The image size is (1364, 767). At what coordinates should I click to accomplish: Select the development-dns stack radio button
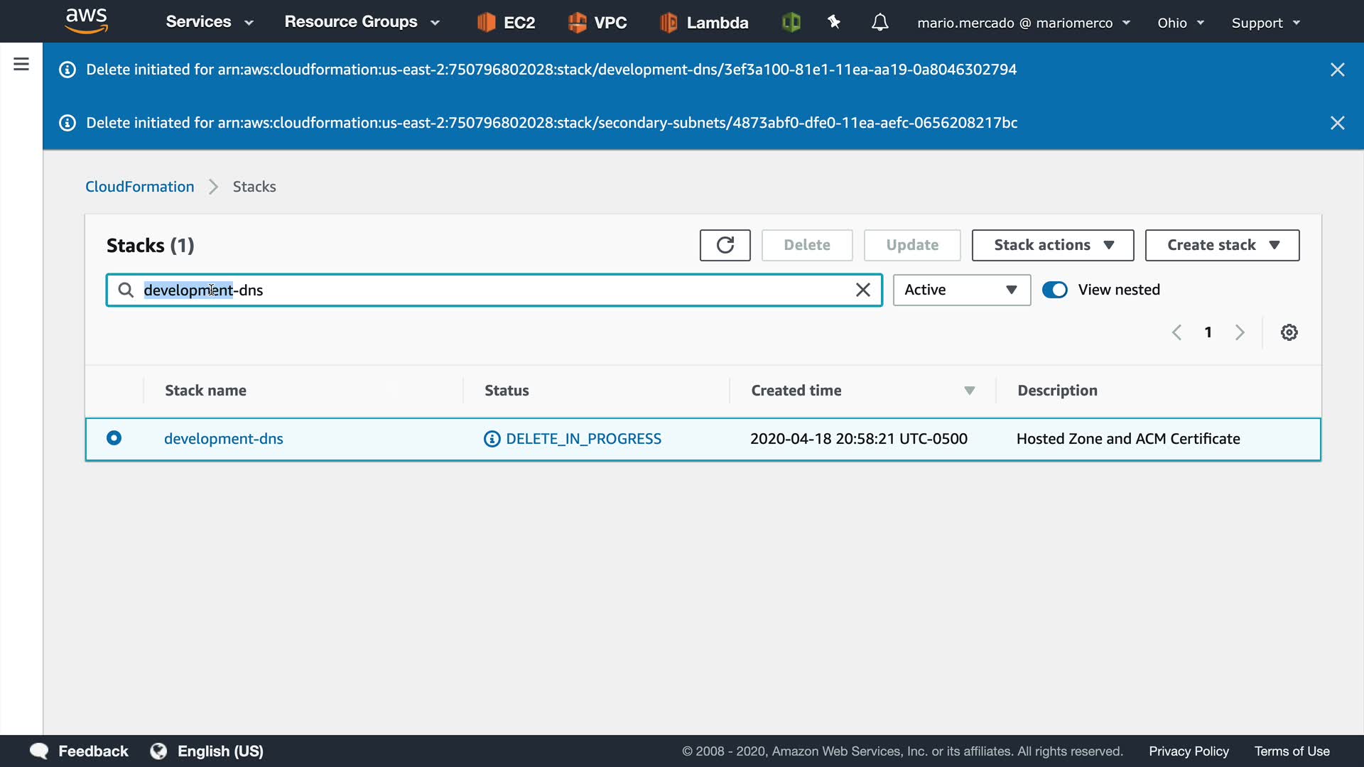[114, 438]
